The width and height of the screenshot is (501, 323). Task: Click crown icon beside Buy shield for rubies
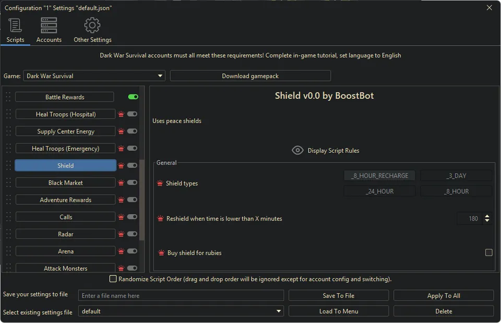161,253
